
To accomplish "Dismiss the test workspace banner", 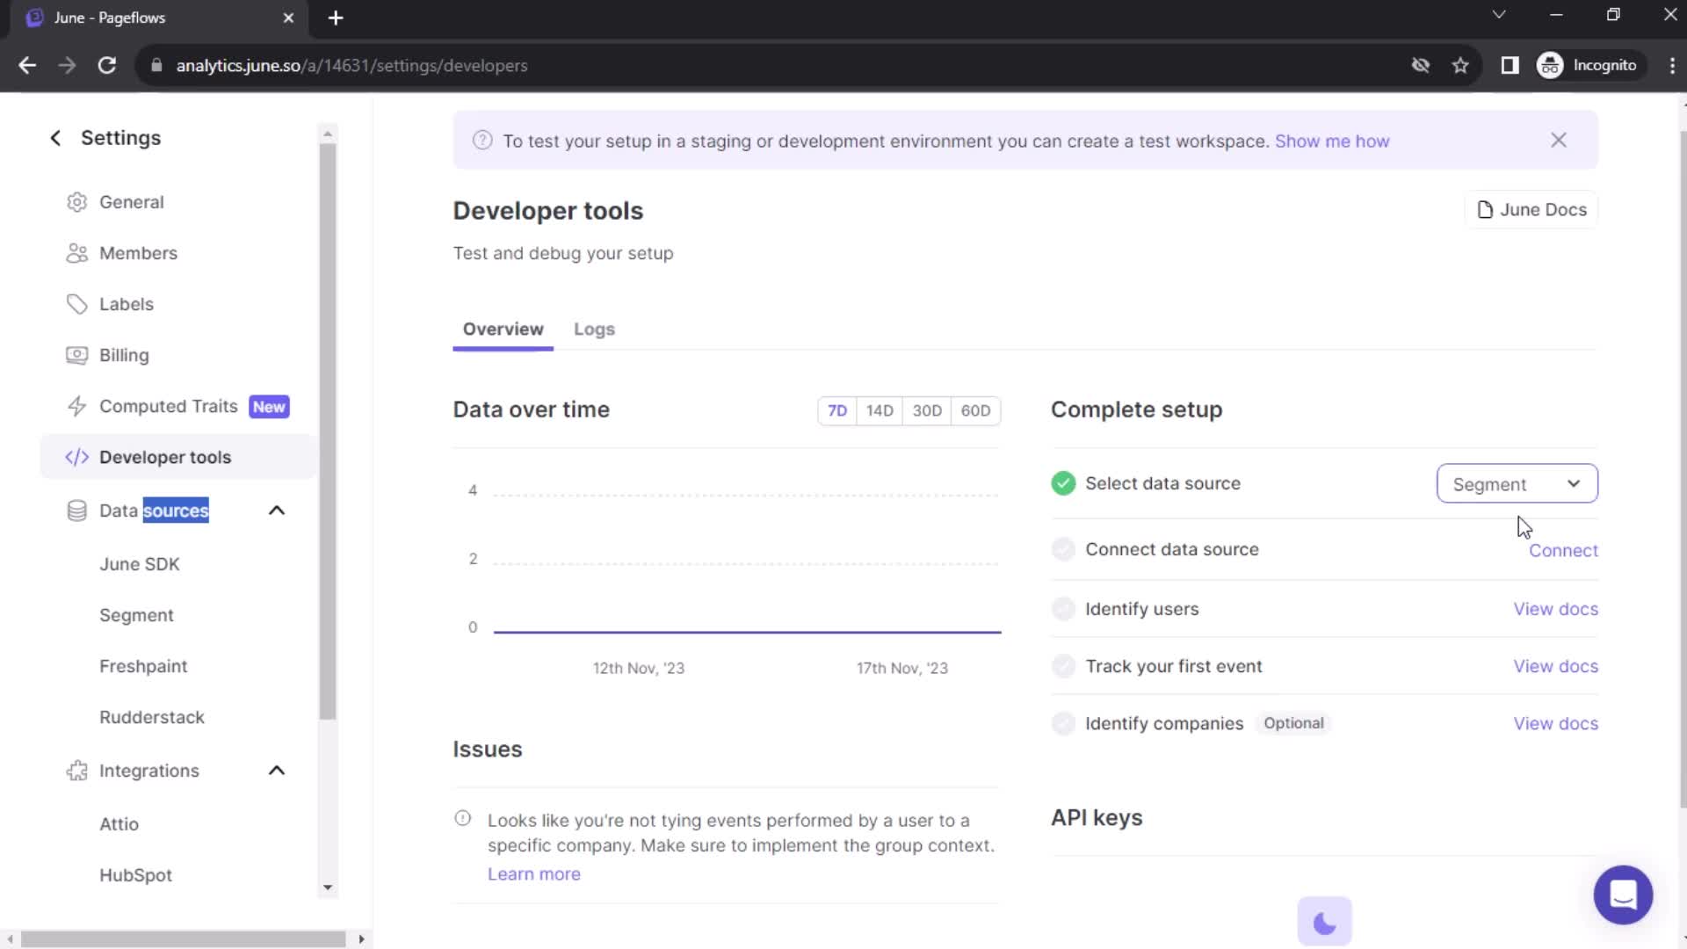I will (1558, 140).
